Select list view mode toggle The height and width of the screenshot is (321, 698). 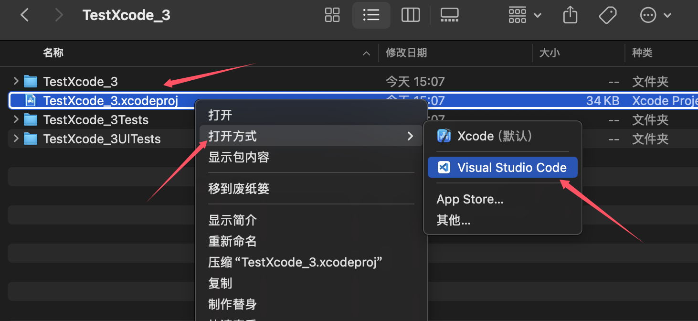pyautogui.click(x=371, y=15)
